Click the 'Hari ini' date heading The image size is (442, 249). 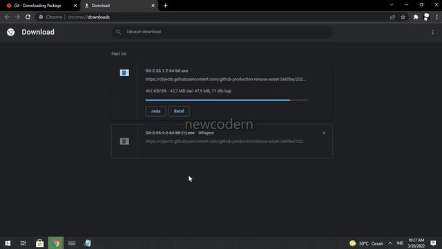[x=119, y=54]
